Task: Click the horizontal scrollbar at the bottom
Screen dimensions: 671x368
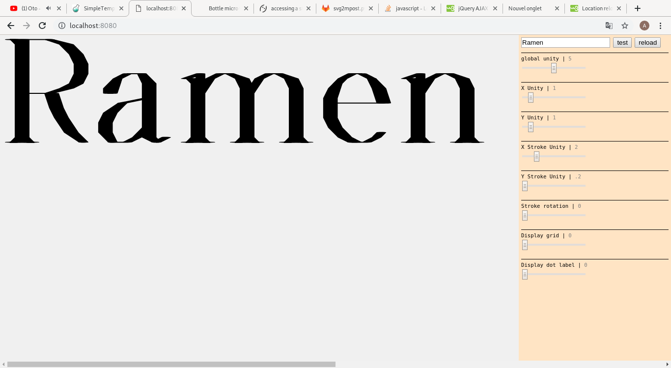Action: coord(171,365)
